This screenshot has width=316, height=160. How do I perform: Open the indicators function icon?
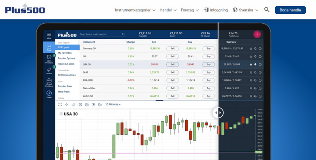click(93, 104)
